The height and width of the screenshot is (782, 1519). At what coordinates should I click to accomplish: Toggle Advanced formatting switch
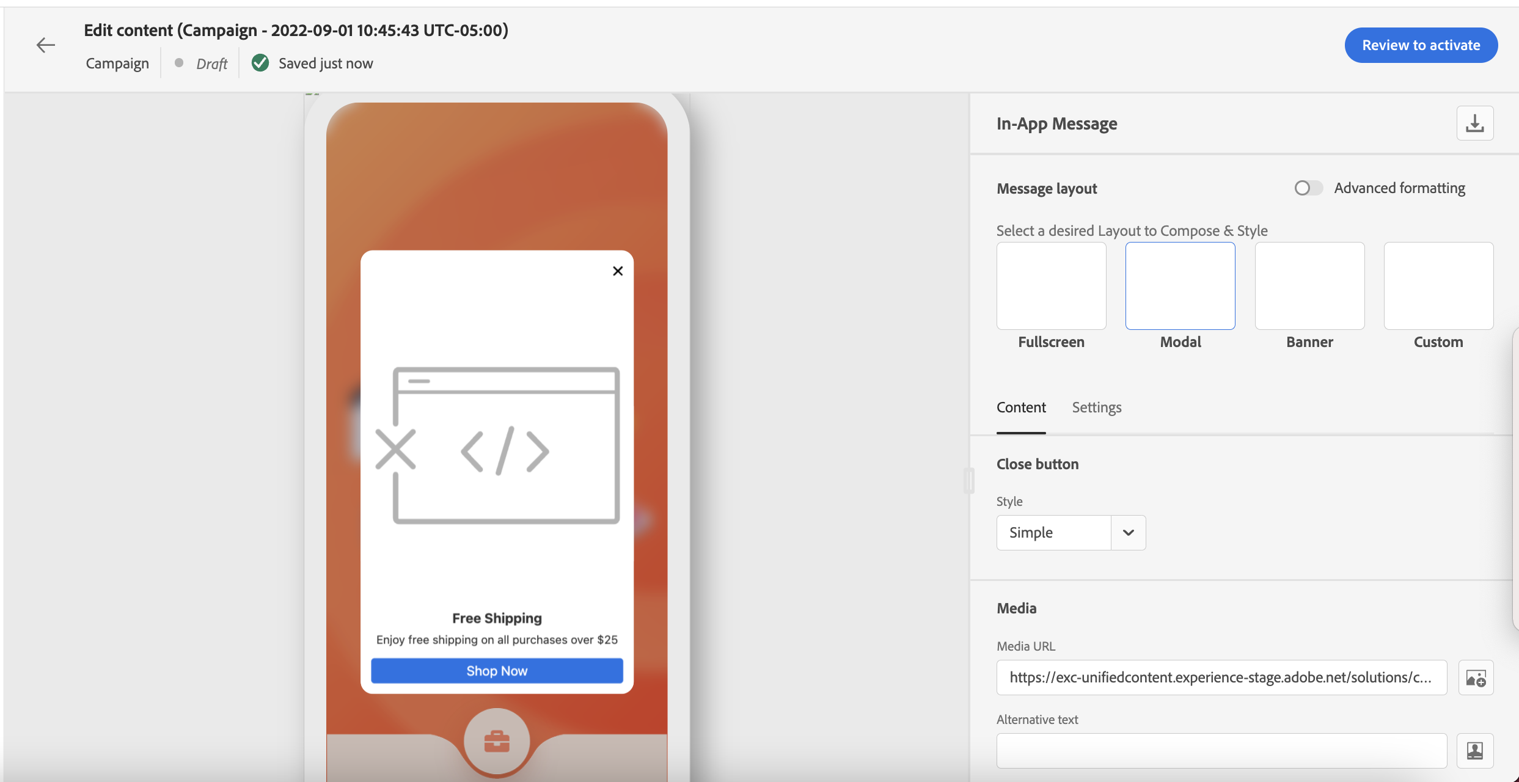[1308, 188]
